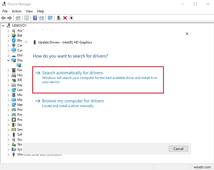Expand the Computer category
This screenshot has height=170, width=214.
[x=9, y=51]
